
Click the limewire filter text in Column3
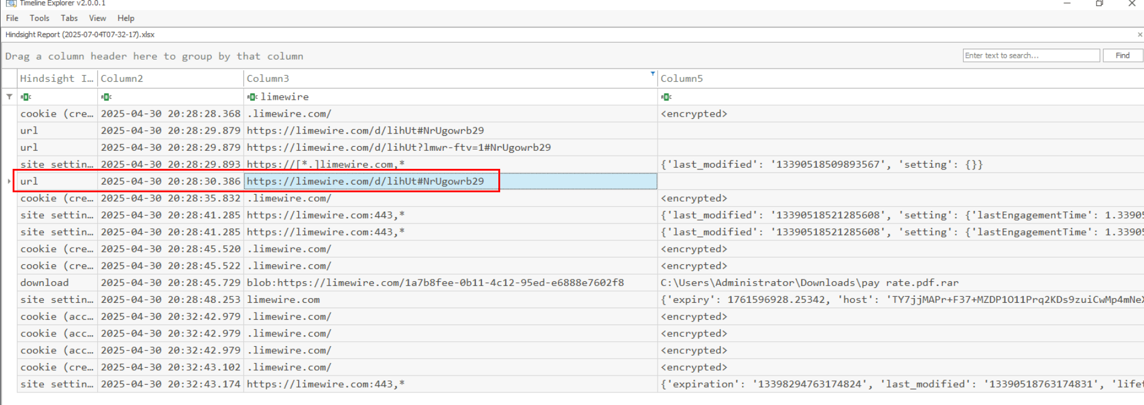pyautogui.click(x=284, y=97)
